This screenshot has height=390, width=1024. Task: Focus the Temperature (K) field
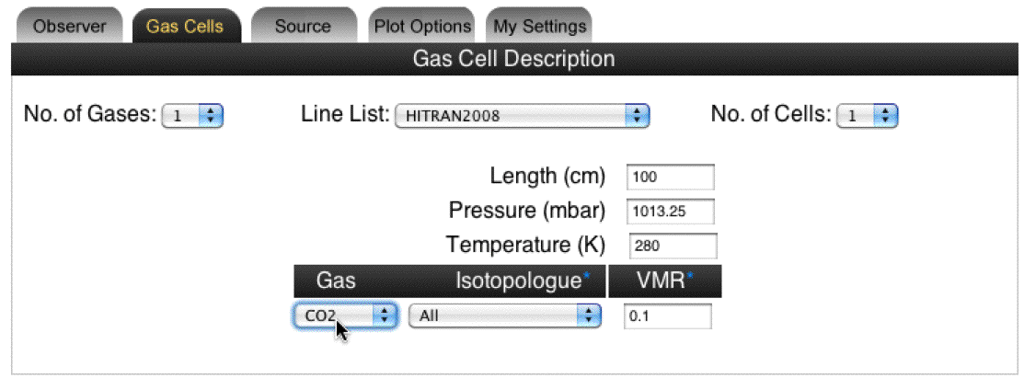pos(673,246)
